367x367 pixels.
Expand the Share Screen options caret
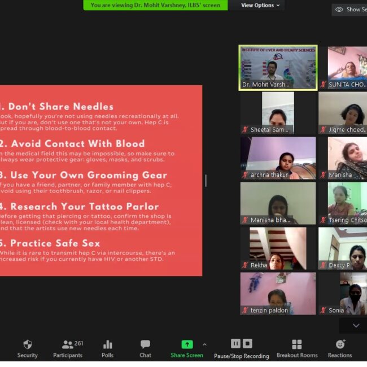204,344
